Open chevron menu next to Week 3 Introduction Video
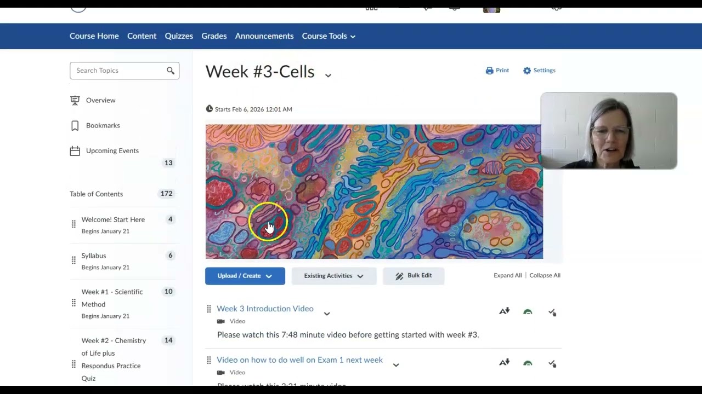The width and height of the screenshot is (702, 394). [327, 314]
